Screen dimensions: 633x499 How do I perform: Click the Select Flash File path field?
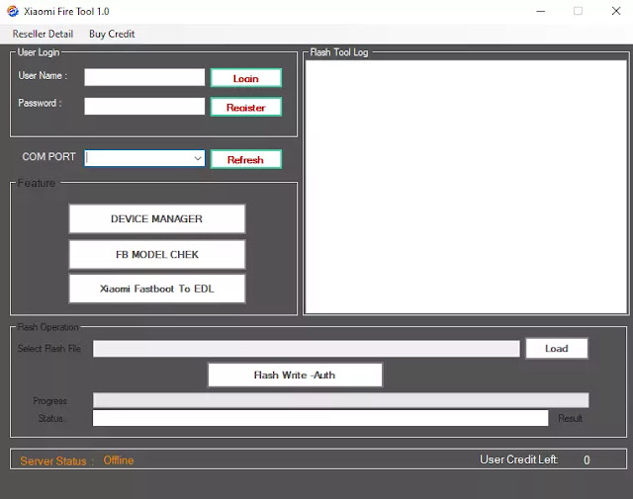click(x=307, y=349)
